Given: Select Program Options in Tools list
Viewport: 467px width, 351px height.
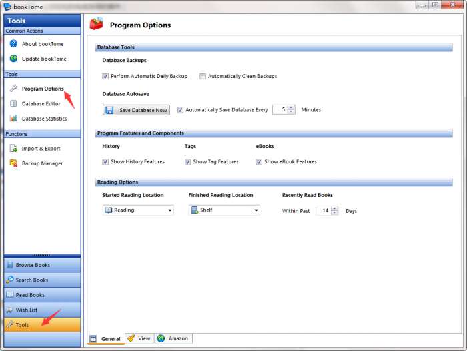Looking at the screenshot, I should (x=43, y=89).
